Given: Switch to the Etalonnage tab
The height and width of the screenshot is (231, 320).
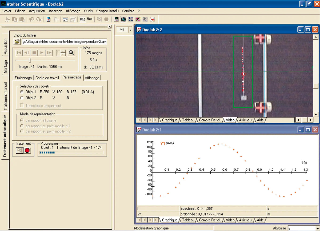Looking at the screenshot, I should (23, 78).
